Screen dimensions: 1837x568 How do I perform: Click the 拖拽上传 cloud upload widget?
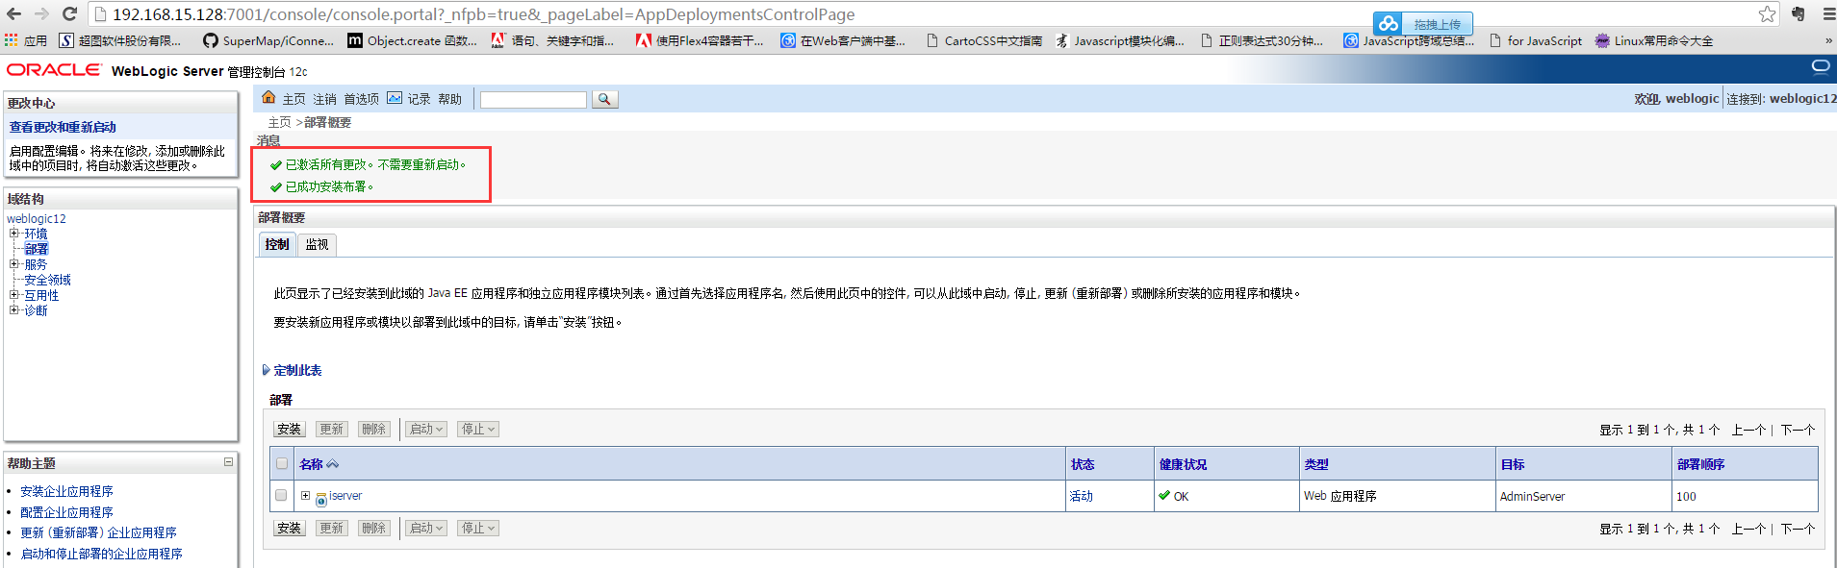point(1422,23)
